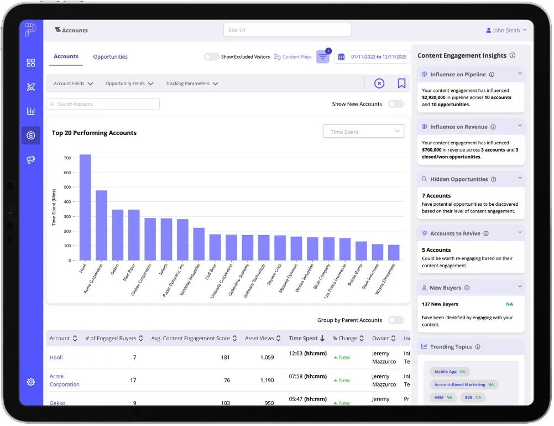Image resolution: width=554 pixels, height=426 pixels.
Task: Collapse the Influence on Pipeline section
Action: (x=520, y=74)
